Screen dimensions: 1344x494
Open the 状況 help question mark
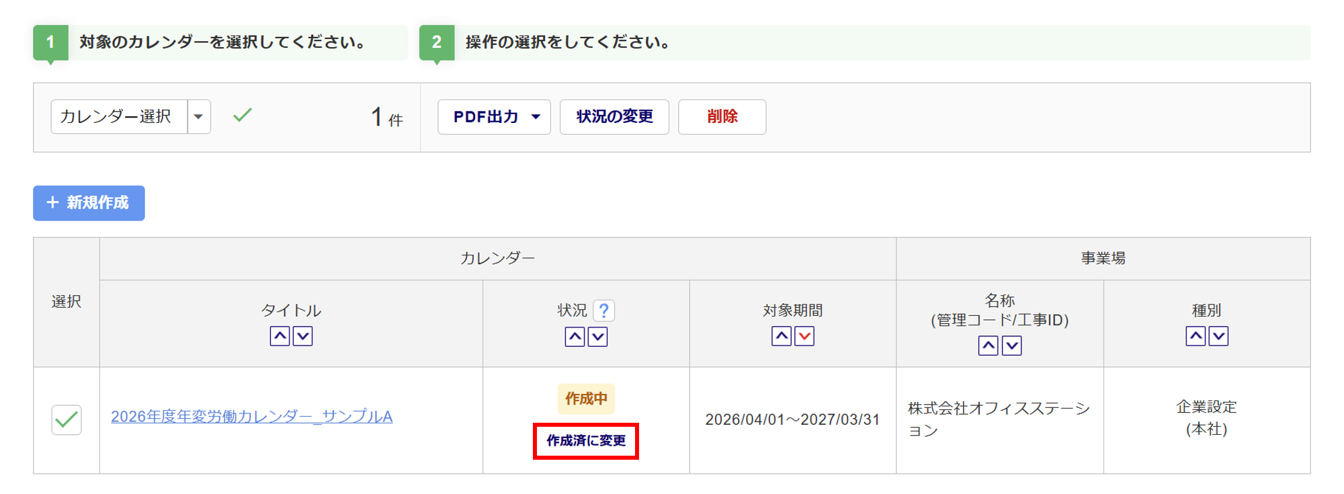[x=604, y=311]
